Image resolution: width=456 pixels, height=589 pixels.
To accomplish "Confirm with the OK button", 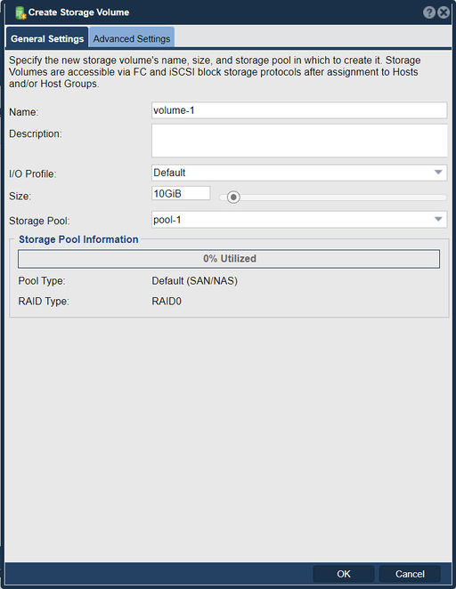I will 343,574.
